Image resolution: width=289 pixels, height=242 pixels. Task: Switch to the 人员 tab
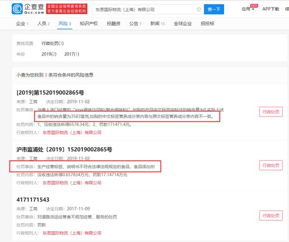tap(43, 23)
